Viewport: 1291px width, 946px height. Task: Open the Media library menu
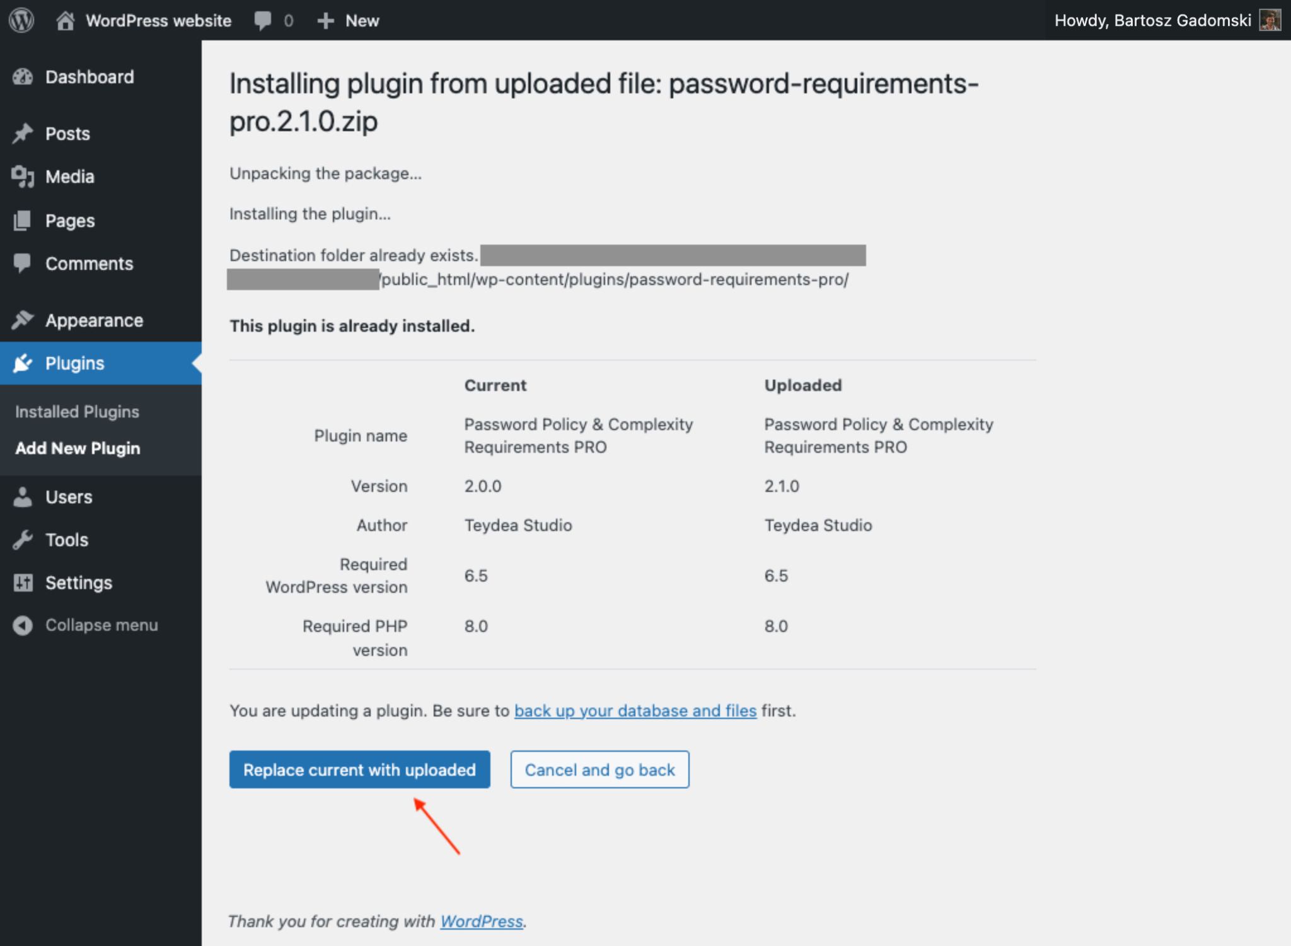[70, 177]
